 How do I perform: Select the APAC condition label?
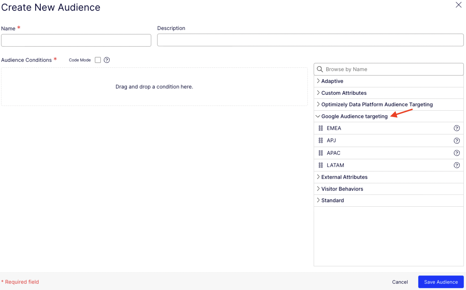tap(333, 153)
